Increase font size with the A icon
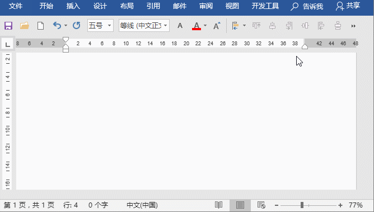 tap(217, 26)
